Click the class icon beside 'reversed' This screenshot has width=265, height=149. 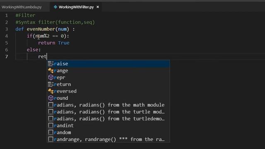point(51,91)
